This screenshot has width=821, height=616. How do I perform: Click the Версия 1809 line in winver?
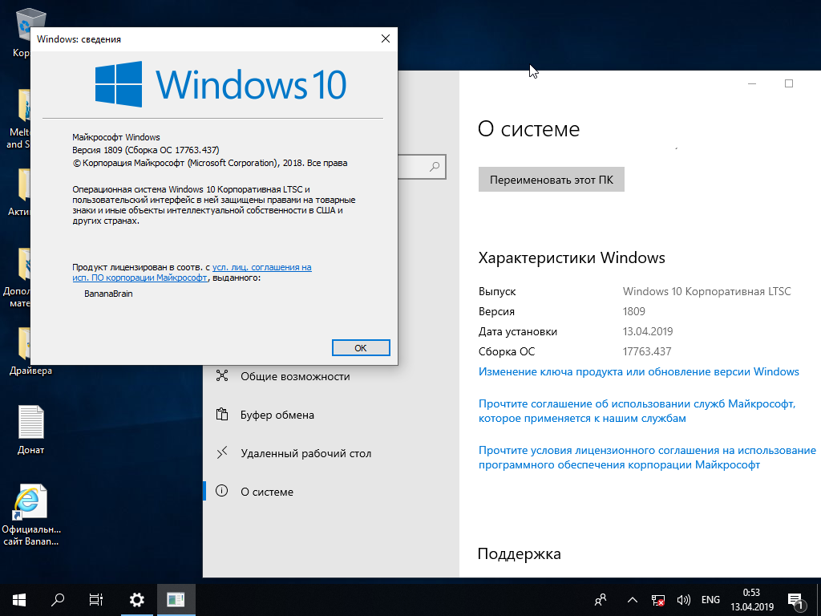[146, 150]
